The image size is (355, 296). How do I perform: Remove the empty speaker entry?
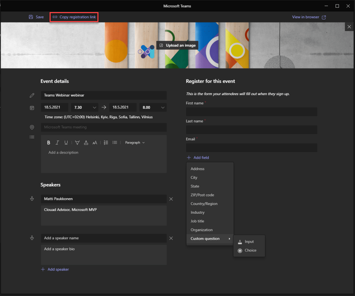click(x=171, y=238)
